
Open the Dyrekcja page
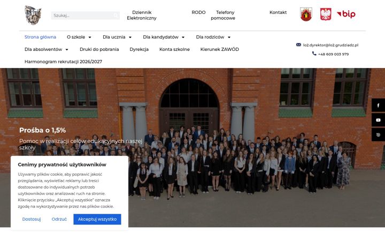(x=139, y=49)
